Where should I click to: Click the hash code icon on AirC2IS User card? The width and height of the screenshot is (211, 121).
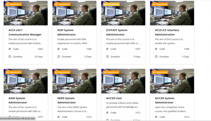(107, 113)
